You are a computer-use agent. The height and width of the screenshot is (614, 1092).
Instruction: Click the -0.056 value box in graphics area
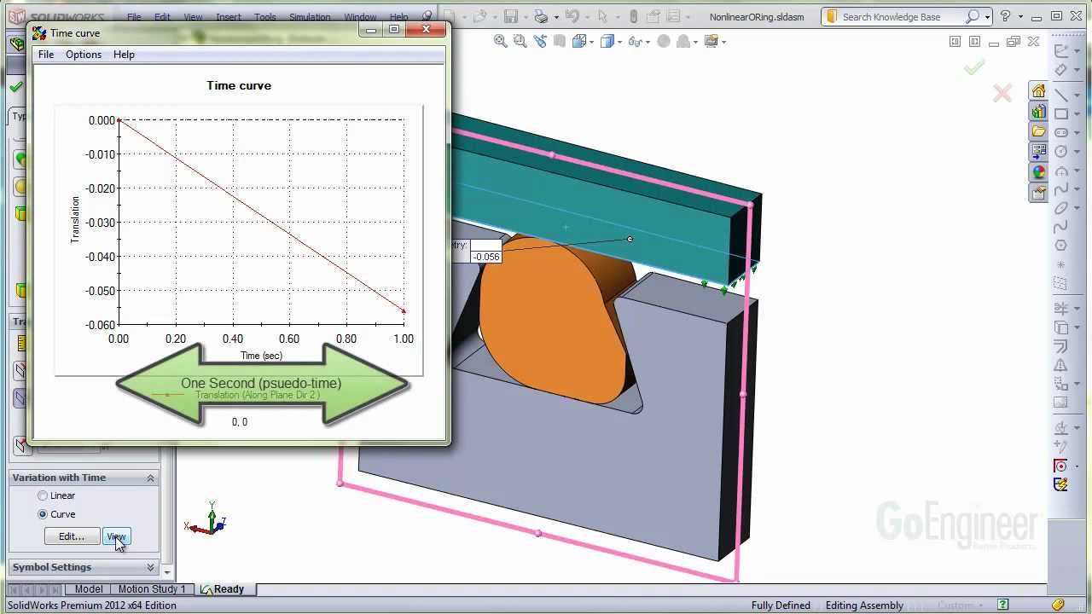(x=485, y=257)
